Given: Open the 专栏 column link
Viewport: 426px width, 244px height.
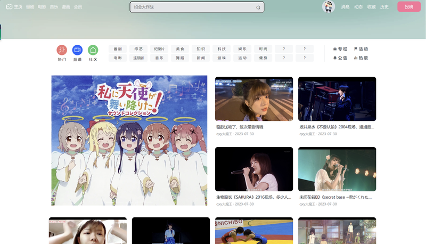Looking at the screenshot, I should [340, 49].
